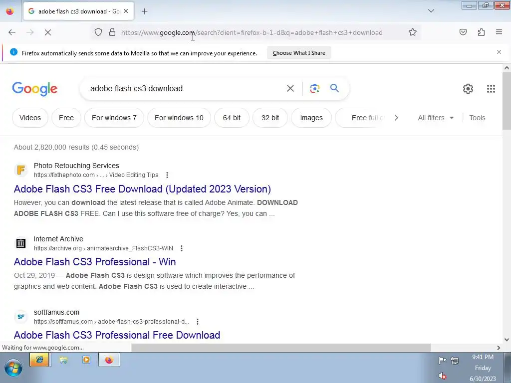Image resolution: width=511 pixels, height=383 pixels.
Task: Select the 64 bit filter chip
Action: 232,118
